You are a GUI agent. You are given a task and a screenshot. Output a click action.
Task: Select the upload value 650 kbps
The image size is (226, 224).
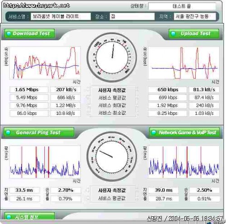pyautogui.click(x=168, y=90)
